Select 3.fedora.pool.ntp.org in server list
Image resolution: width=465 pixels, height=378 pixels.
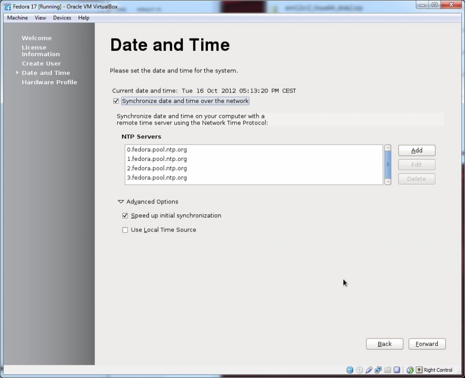pos(254,178)
